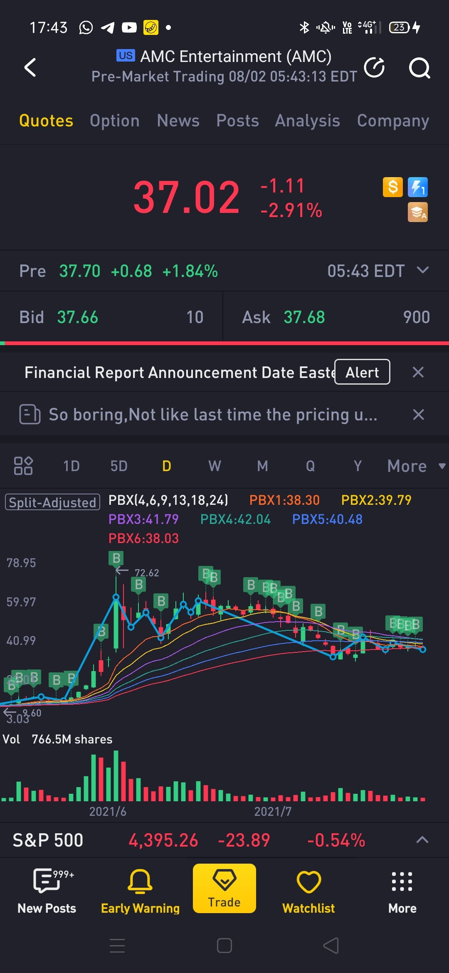Screen dimensions: 449x973
Task: Dismiss the Financial Report announcement banner
Action: [418, 372]
